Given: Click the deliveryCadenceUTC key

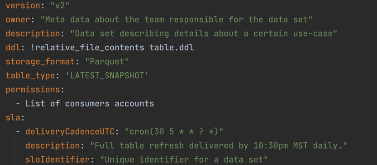Looking at the screenshot, I should click(x=70, y=131).
